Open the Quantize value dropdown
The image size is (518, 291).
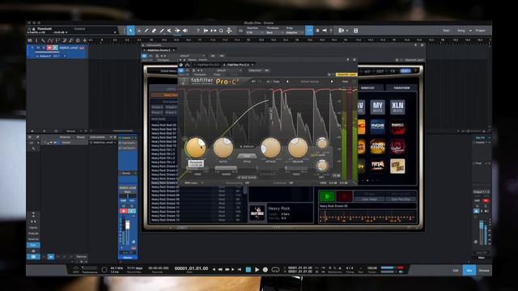click(x=255, y=32)
